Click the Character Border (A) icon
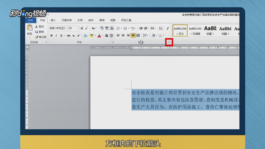 click(112, 28)
